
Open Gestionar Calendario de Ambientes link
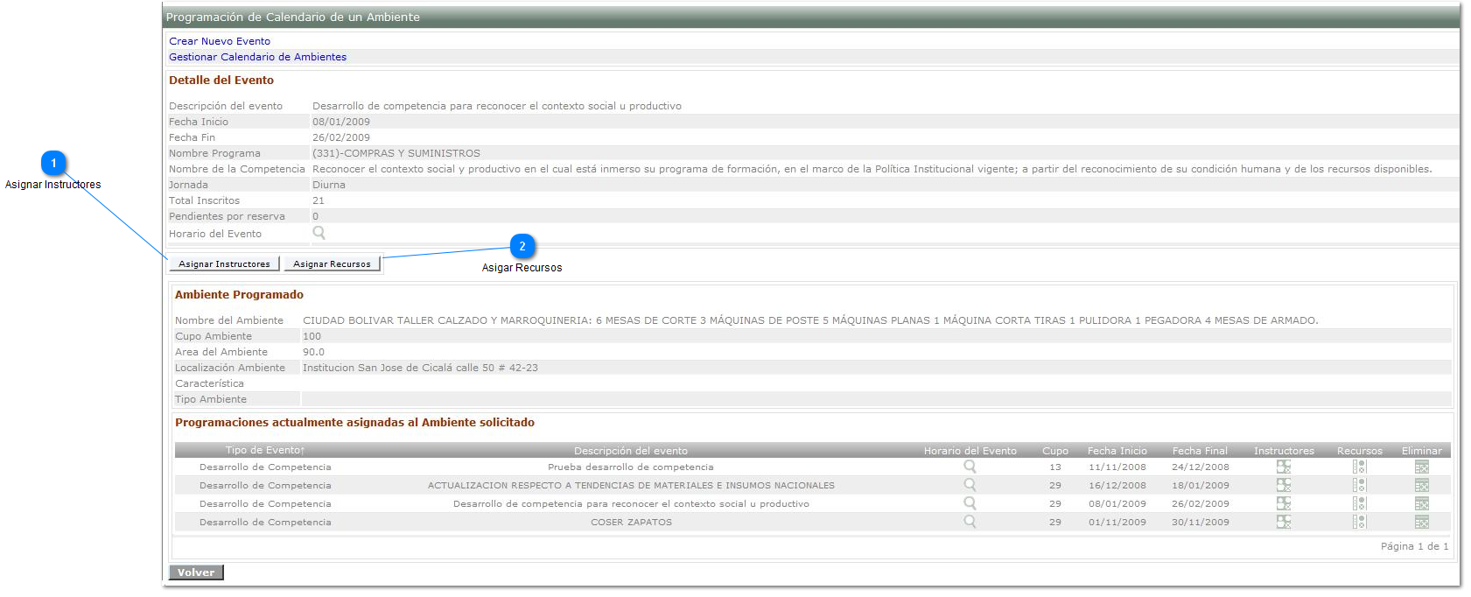[258, 57]
